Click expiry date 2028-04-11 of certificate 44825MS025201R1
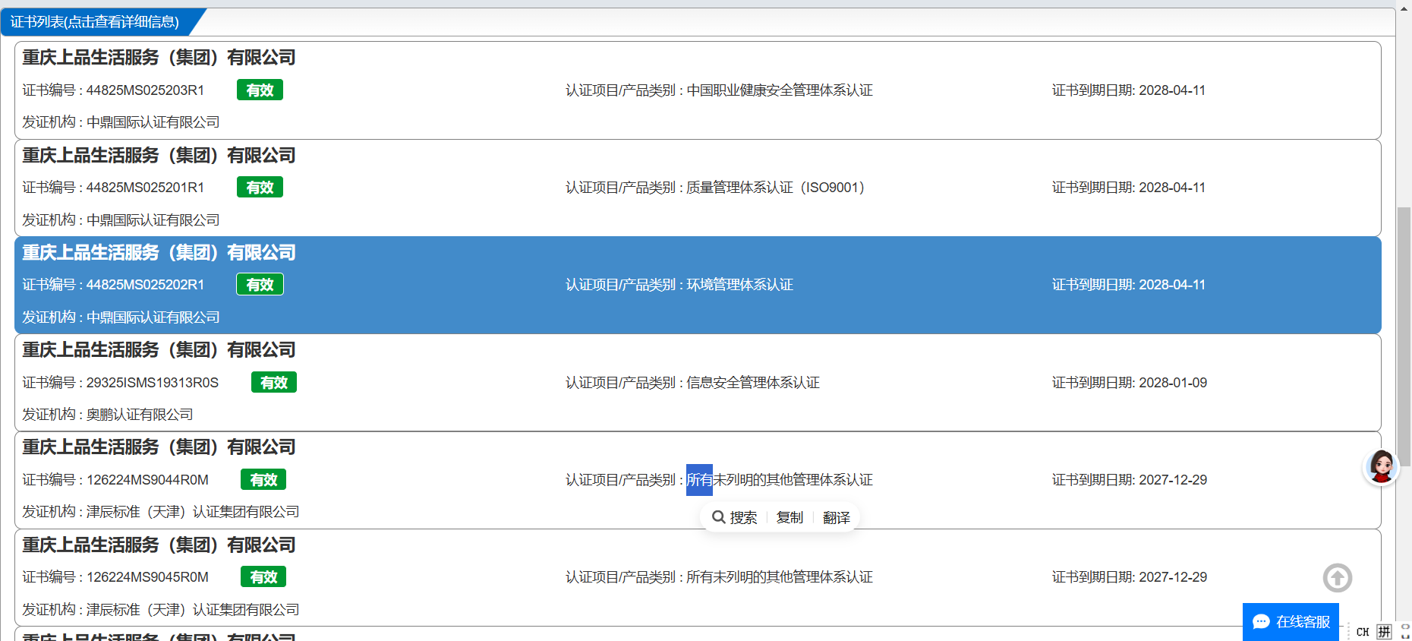This screenshot has height=641, width=1412. pyautogui.click(x=1172, y=188)
